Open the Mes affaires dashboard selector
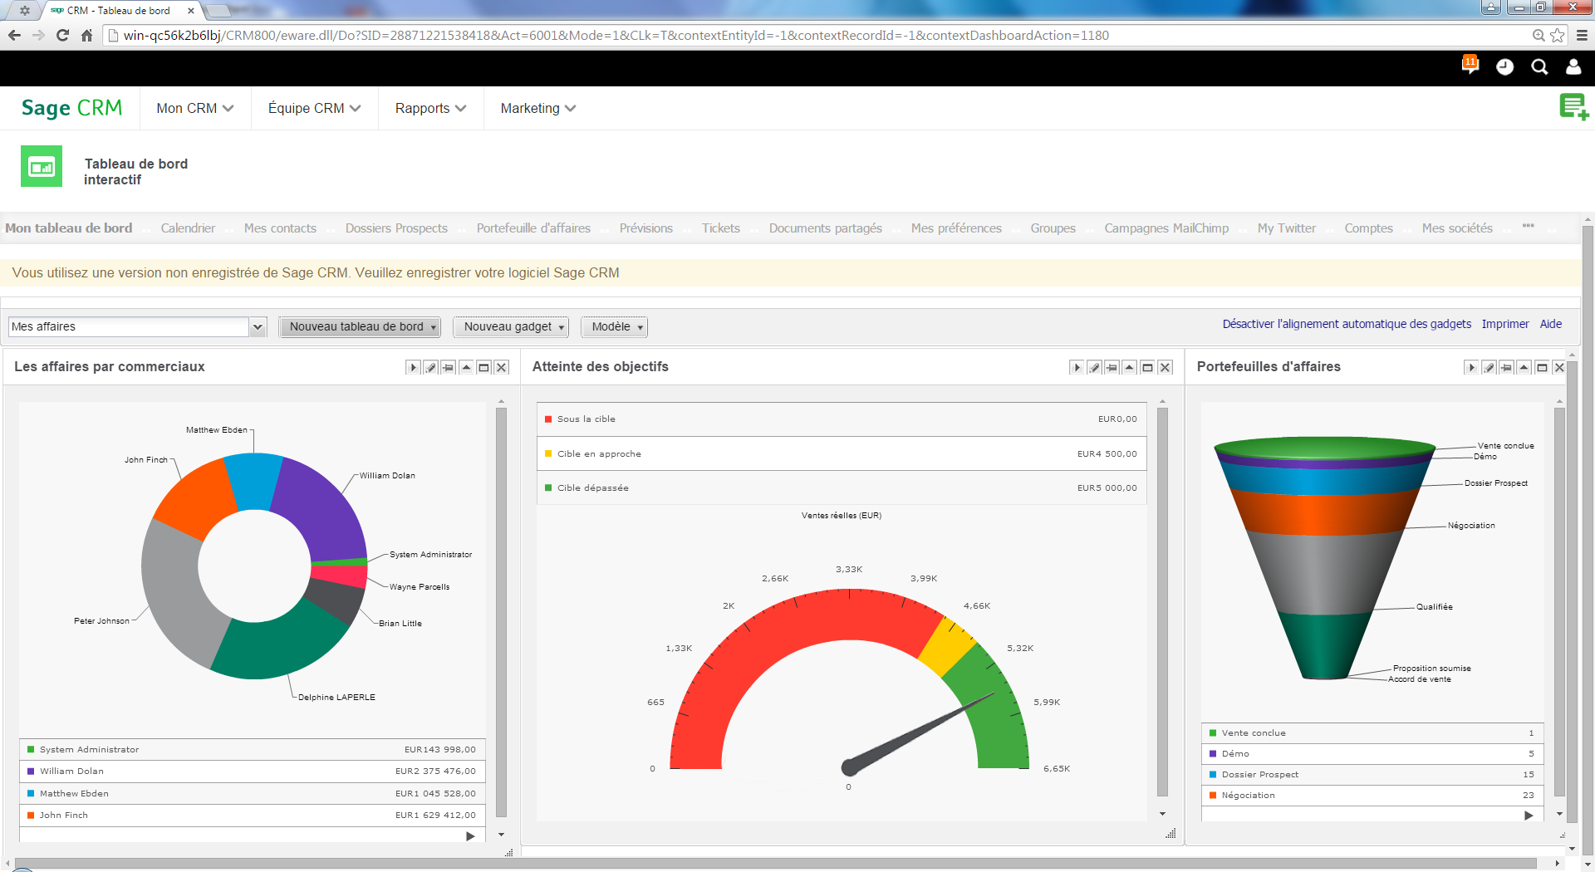1595x872 pixels. pyautogui.click(x=137, y=326)
